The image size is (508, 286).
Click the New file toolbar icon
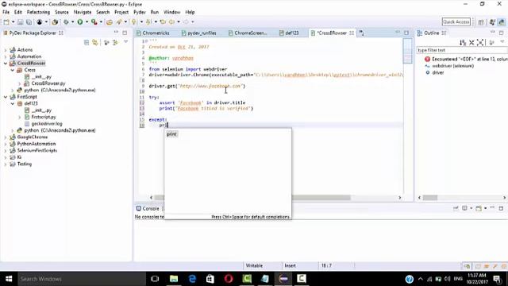(x=6, y=21)
